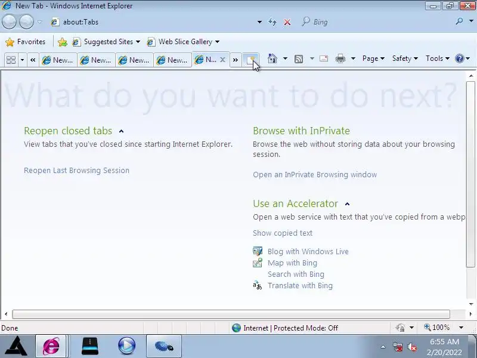The width and height of the screenshot is (477, 358).
Task: Click the vertical scrollbar up arrow
Action: [x=471, y=76]
